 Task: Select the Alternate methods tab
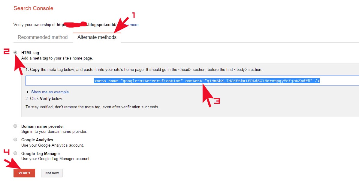[x=97, y=37]
